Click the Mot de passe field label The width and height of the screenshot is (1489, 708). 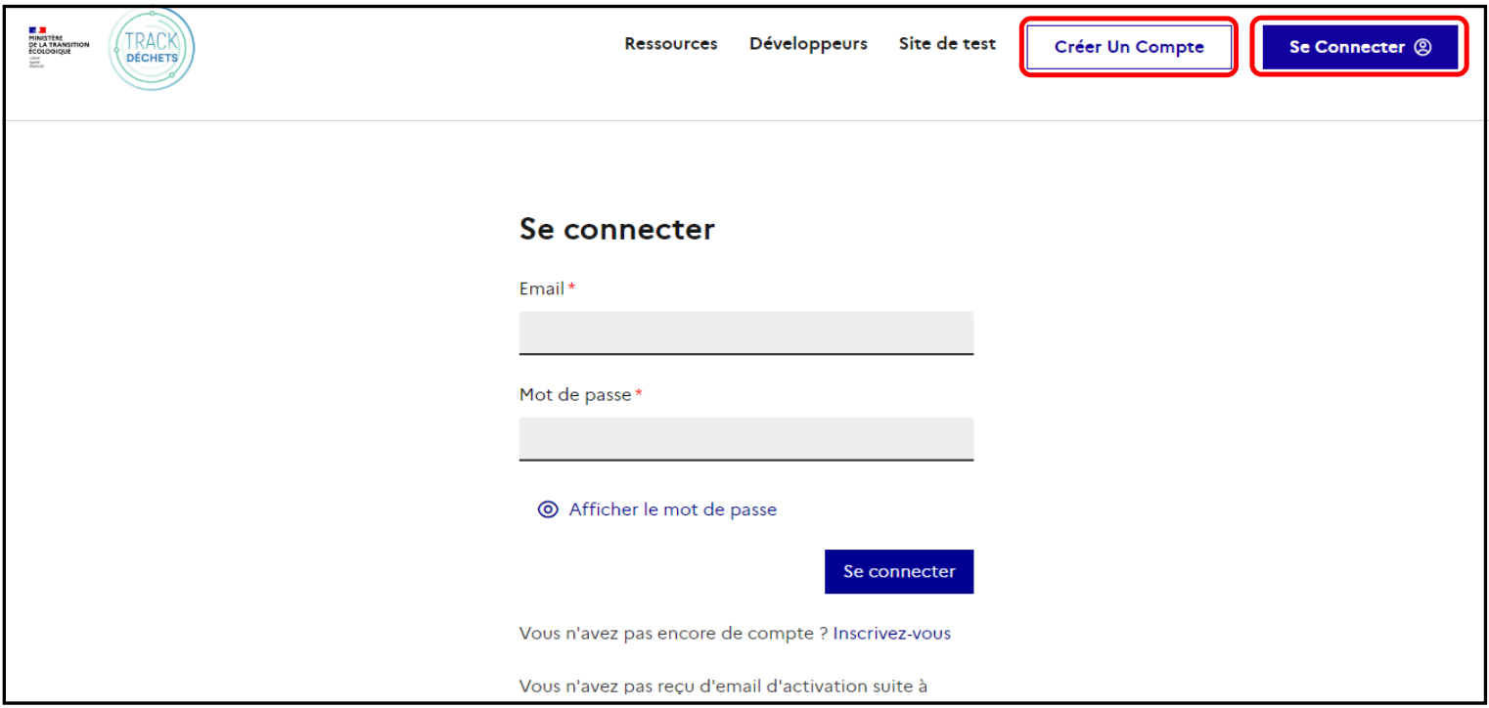point(575,395)
